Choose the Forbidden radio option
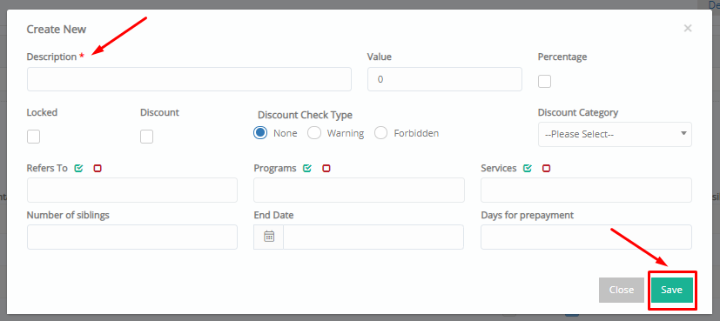Viewport: 720px width, 321px height. pyautogui.click(x=381, y=133)
